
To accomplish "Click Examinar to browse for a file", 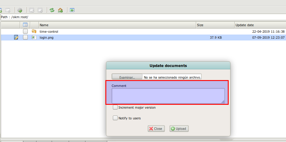I will [127, 77].
